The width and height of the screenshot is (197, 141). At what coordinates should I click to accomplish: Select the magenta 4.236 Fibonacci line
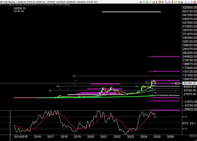(x=166, y=57)
